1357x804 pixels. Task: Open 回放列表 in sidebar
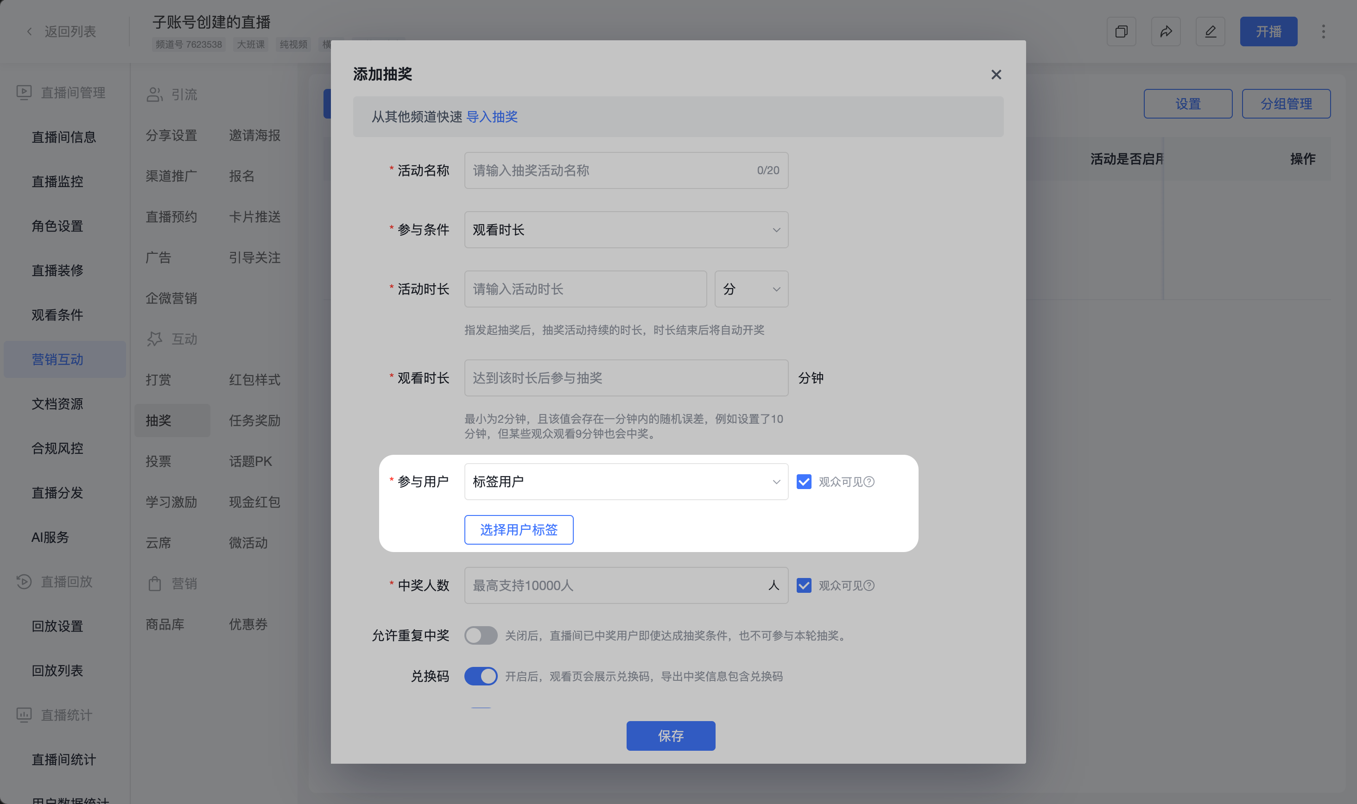click(x=57, y=670)
